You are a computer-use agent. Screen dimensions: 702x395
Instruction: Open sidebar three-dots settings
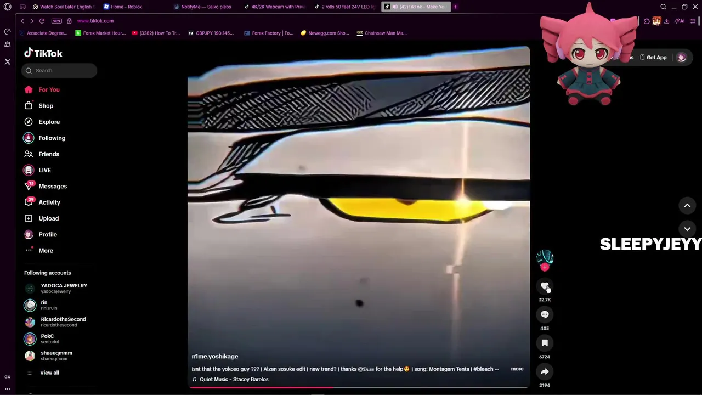[7, 388]
